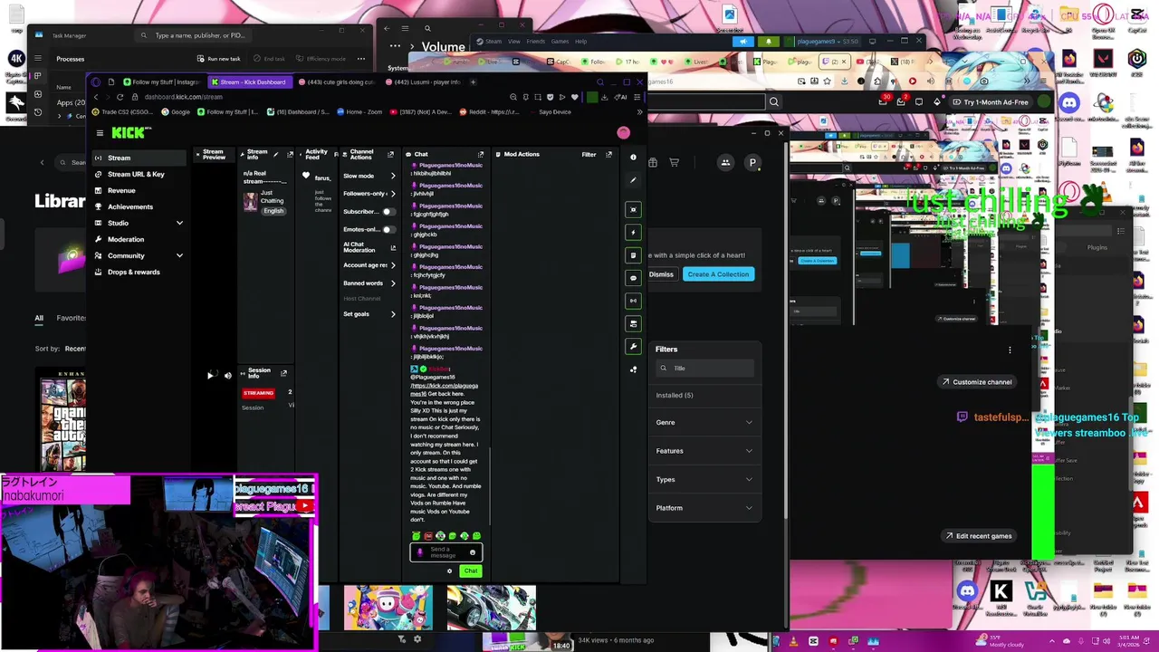Mute the stream preview volume icon
1159x652 pixels.
tap(228, 375)
